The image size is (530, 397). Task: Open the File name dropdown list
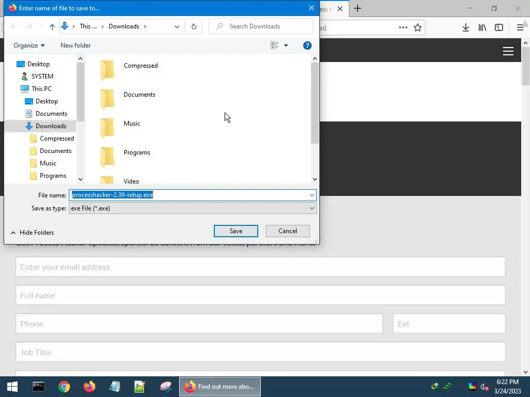[x=312, y=195]
